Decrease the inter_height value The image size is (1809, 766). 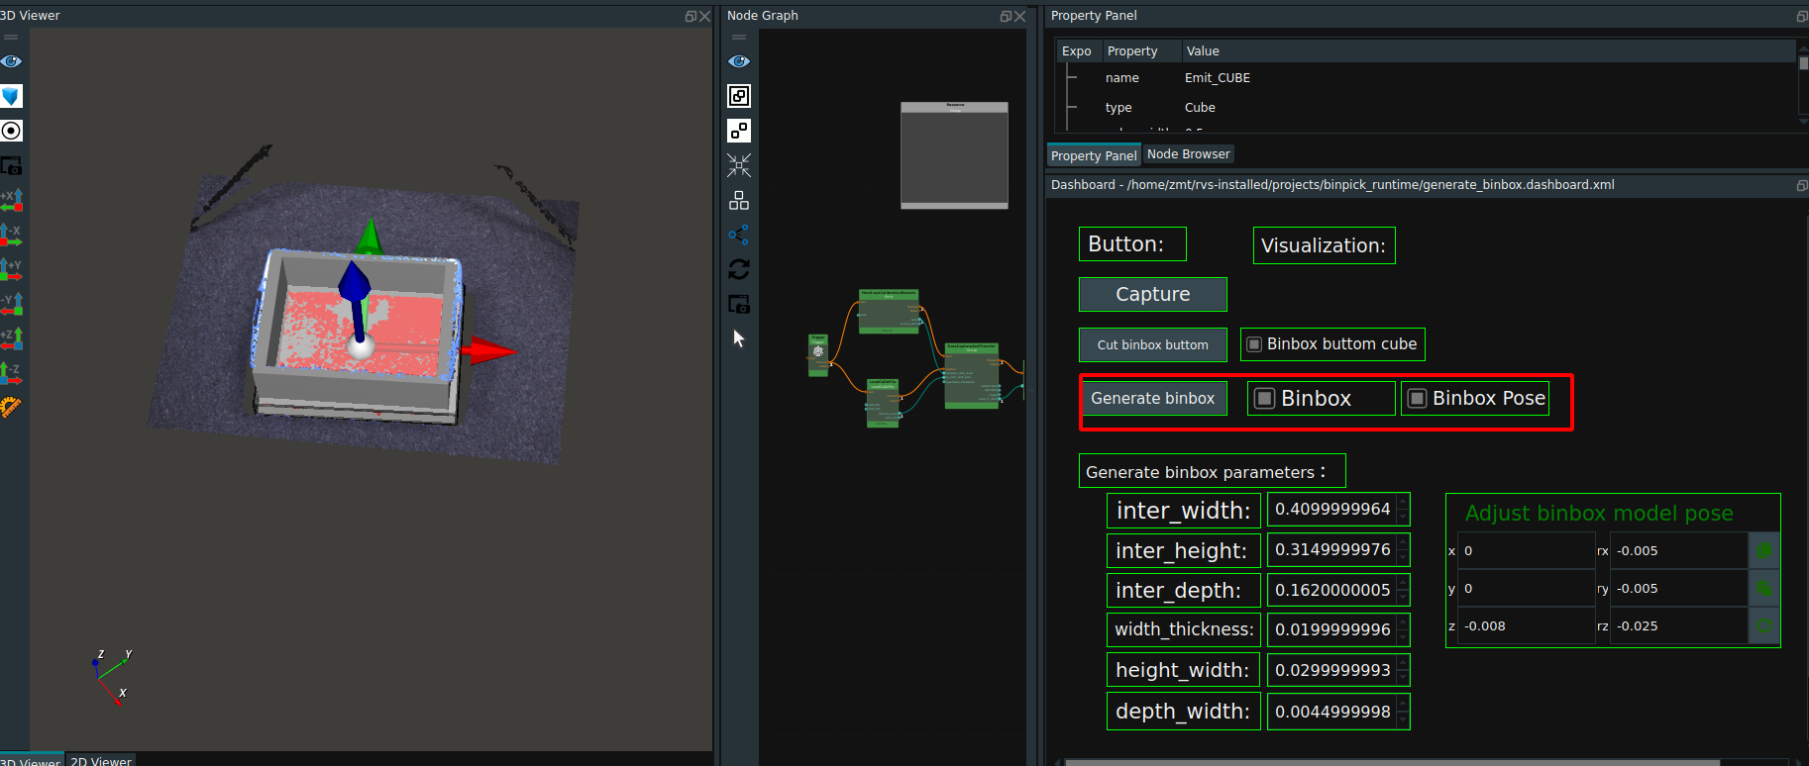1403,557
